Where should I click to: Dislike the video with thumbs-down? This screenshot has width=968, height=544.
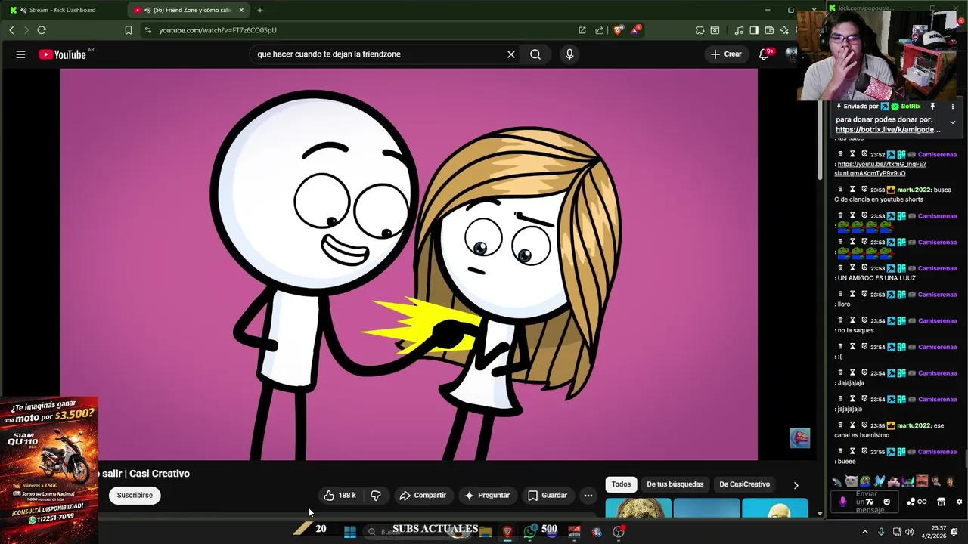pyautogui.click(x=376, y=496)
